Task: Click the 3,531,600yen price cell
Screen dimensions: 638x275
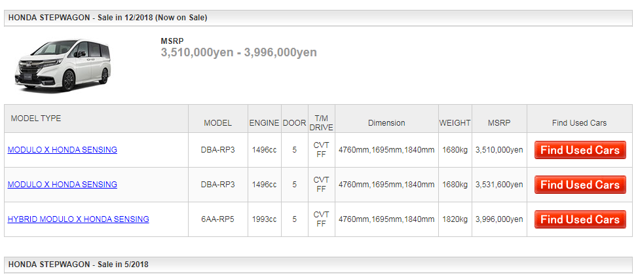Action: coord(499,185)
